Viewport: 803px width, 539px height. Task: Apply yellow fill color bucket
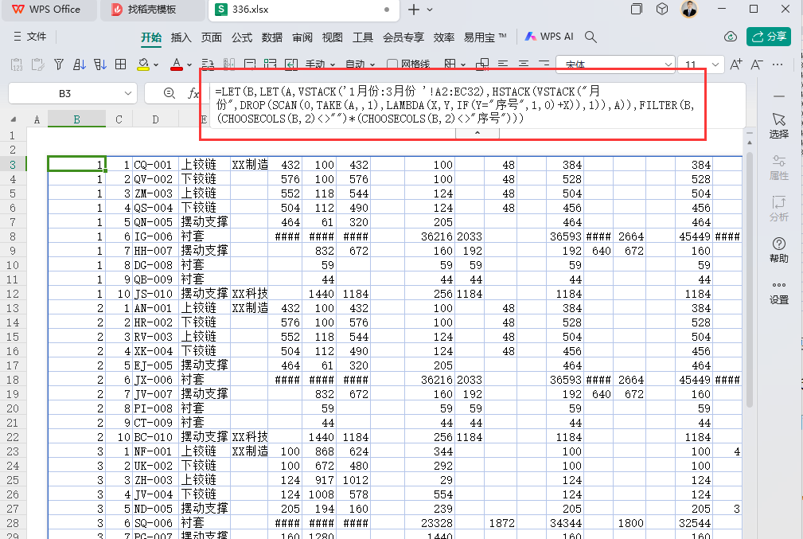[143, 64]
